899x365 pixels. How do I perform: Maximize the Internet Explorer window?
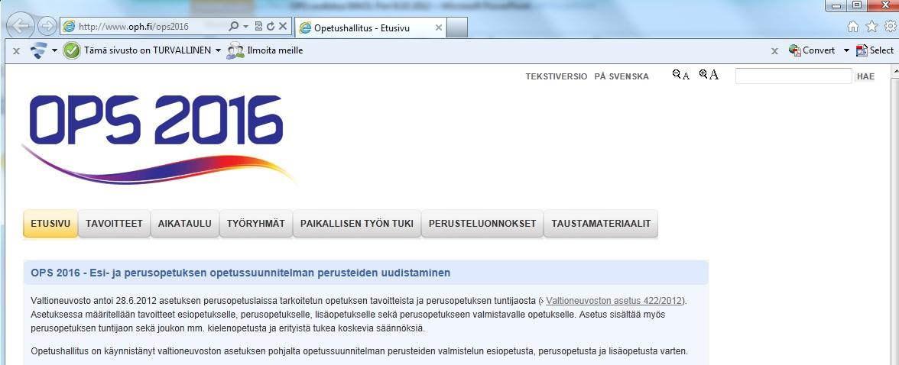[858, 5]
